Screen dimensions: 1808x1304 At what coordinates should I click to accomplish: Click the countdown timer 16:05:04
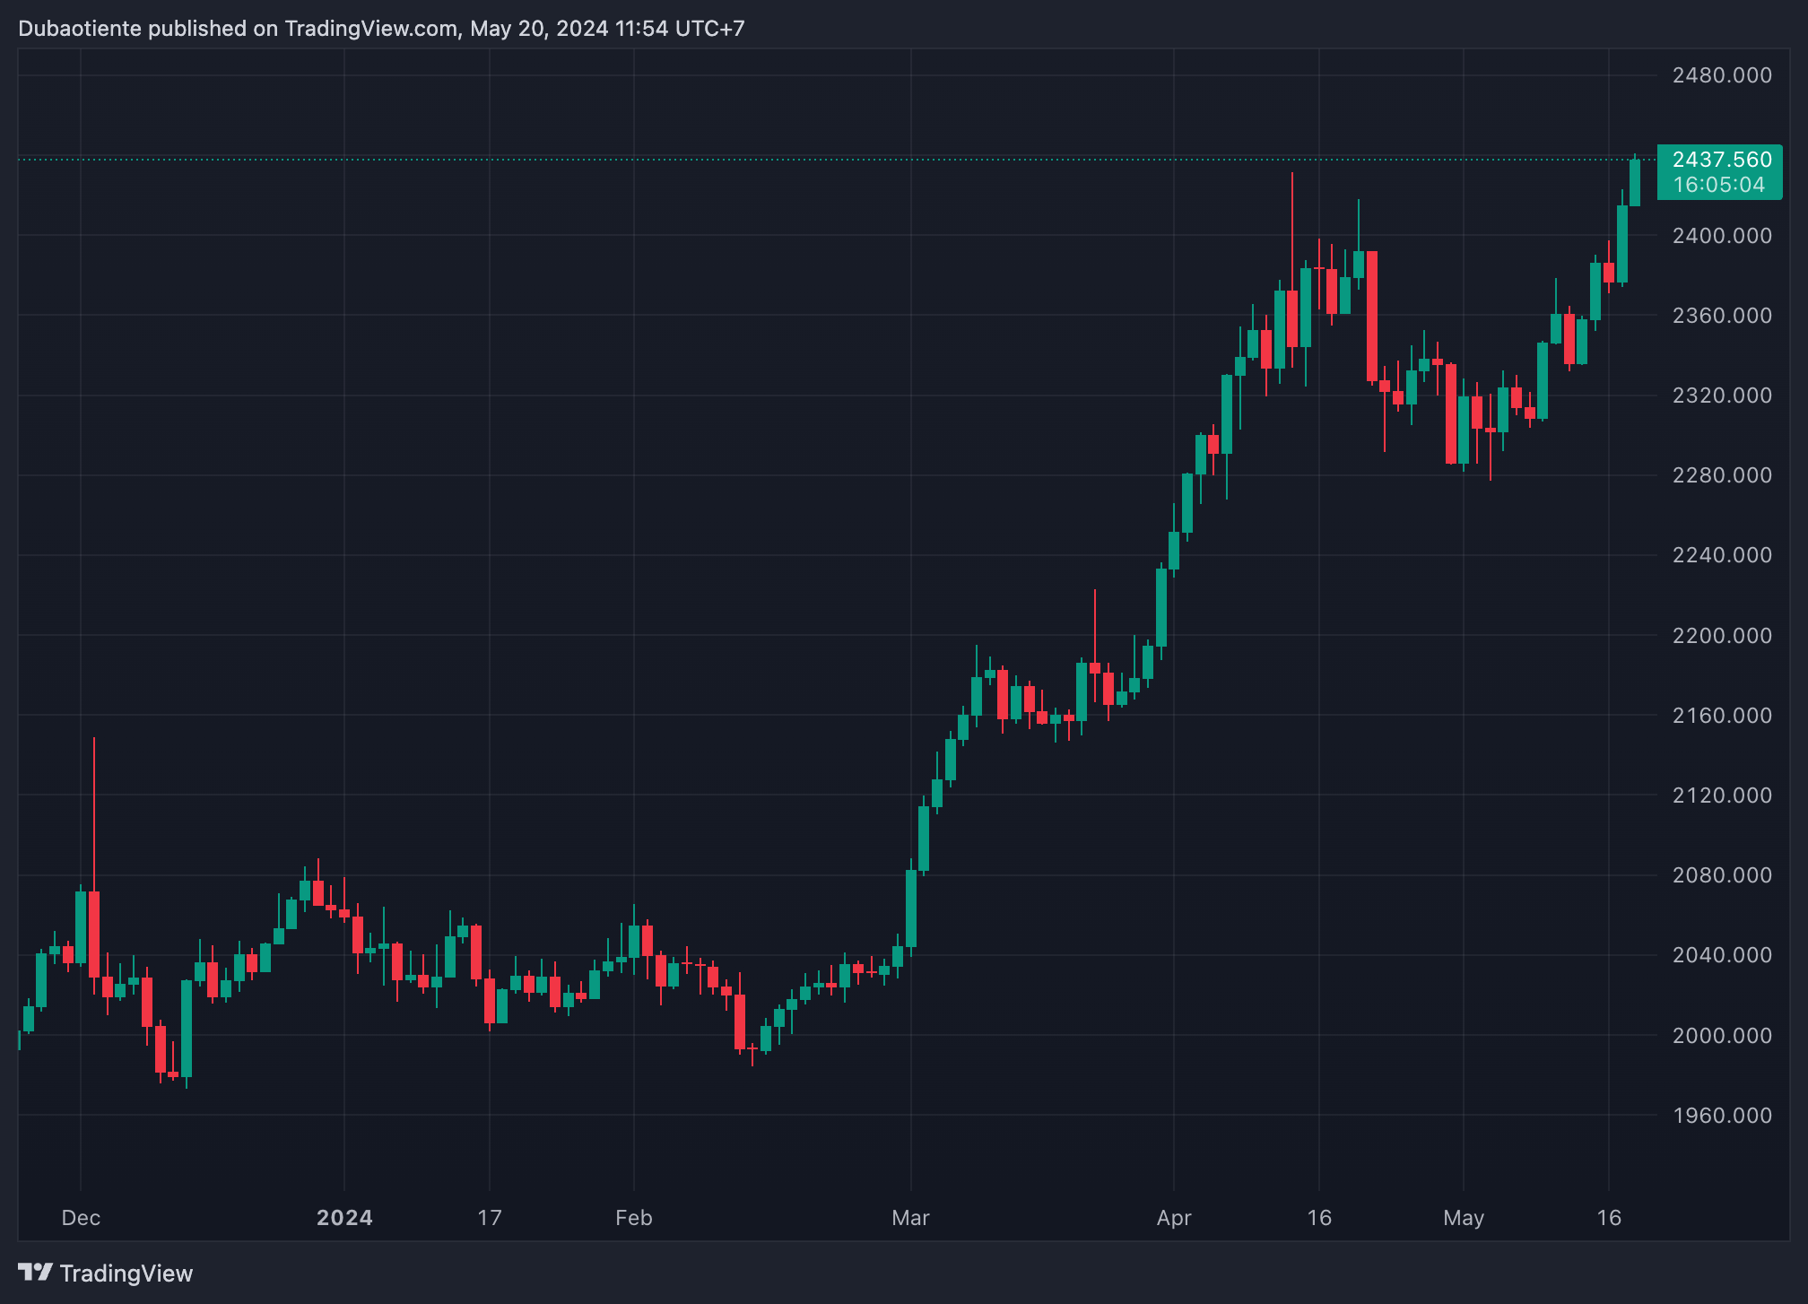coord(1718,185)
